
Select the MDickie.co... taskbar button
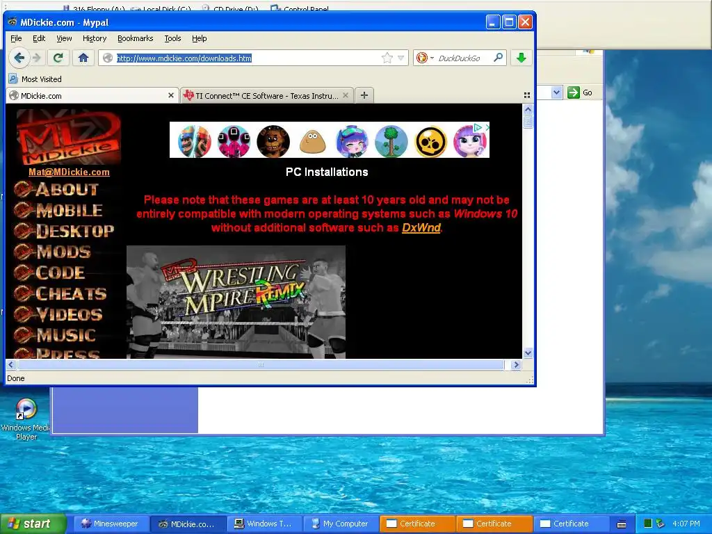[188, 524]
